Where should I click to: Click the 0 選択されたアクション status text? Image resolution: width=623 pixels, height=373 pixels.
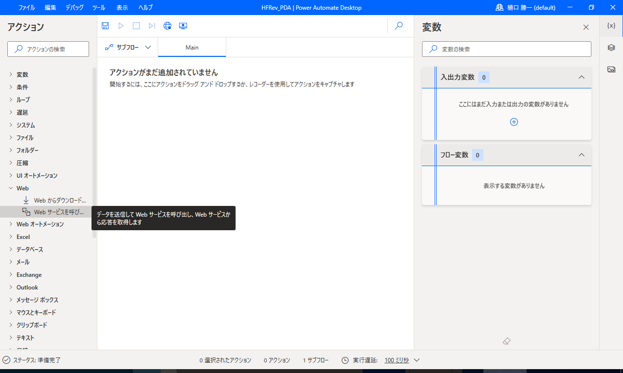225,360
